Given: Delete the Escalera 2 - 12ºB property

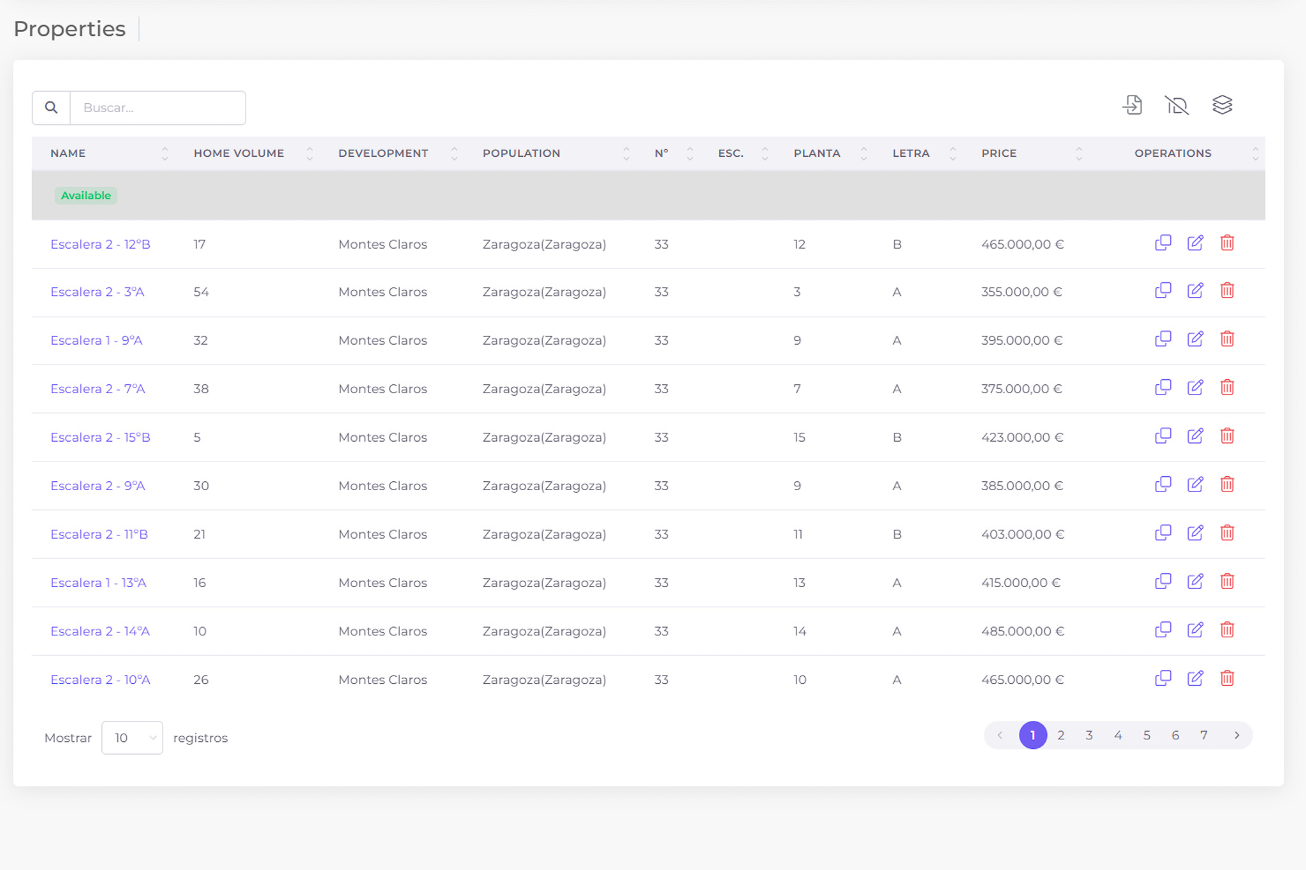Looking at the screenshot, I should 1227,243.
